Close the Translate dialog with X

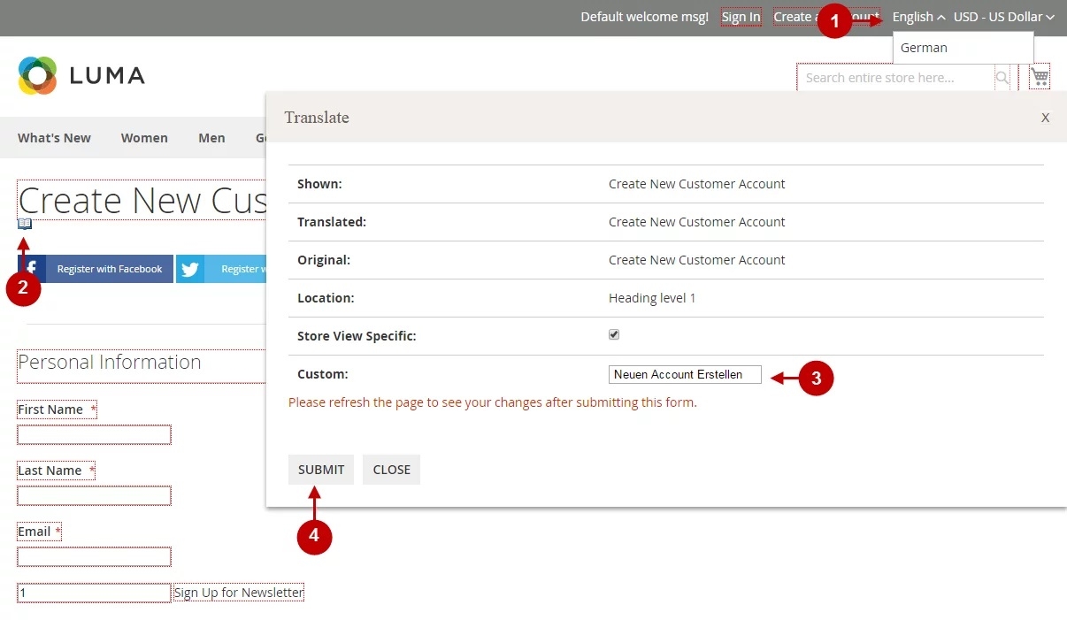pyautogui.click(x=1045, y=118)
